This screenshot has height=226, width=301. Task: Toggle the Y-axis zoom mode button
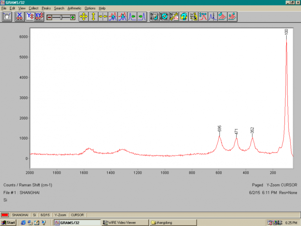[x=29, y=17]
